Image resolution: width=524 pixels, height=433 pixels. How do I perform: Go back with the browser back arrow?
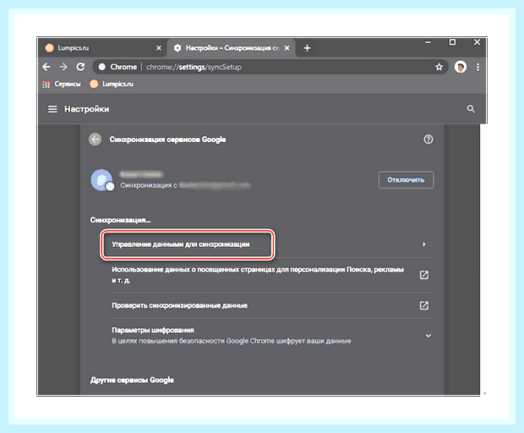coord(46,67)
